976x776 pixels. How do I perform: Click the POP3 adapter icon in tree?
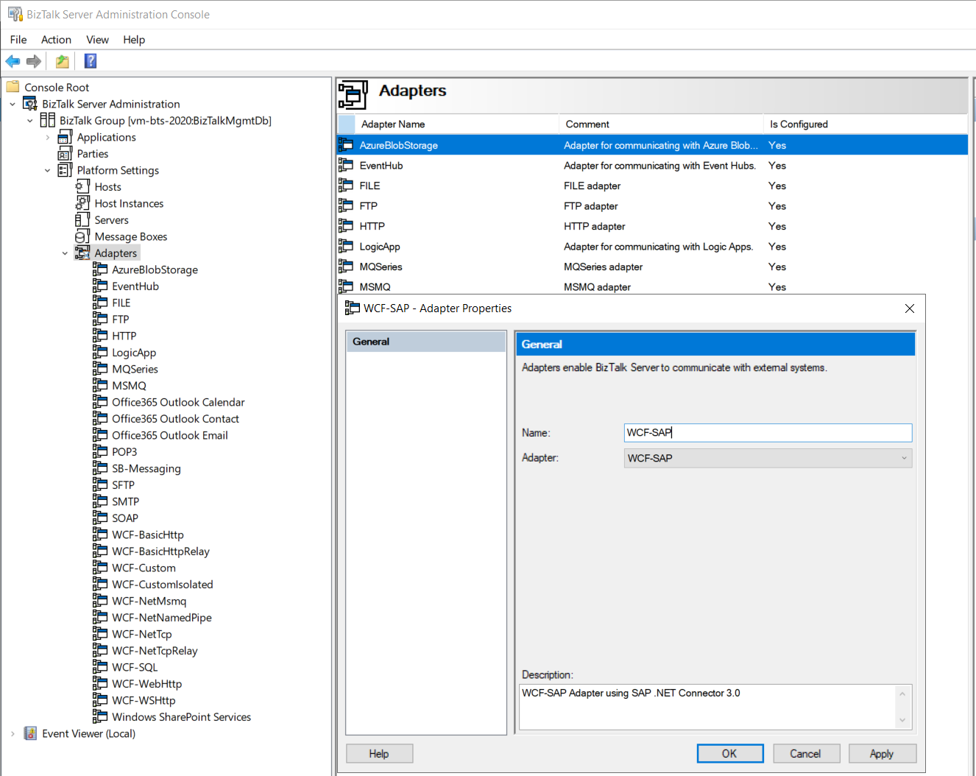point(100,451)
